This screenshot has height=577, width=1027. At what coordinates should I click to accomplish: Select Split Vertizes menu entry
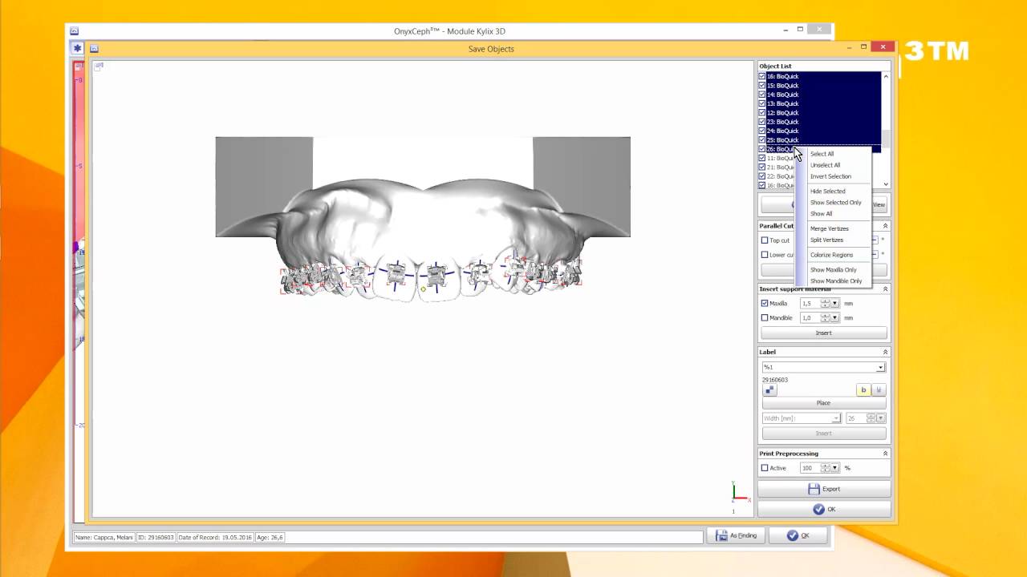click(826, 240)
